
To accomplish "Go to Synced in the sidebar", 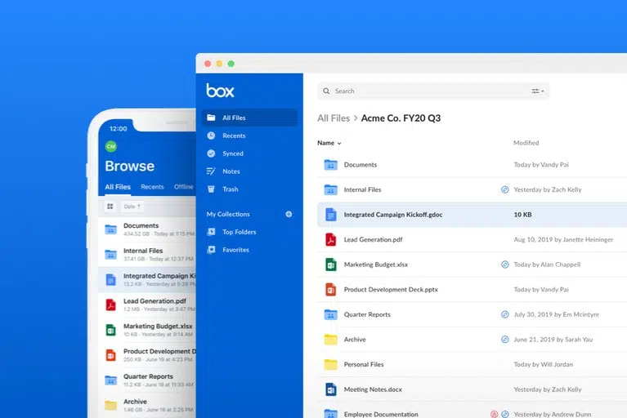I will (x=232, y=153).
